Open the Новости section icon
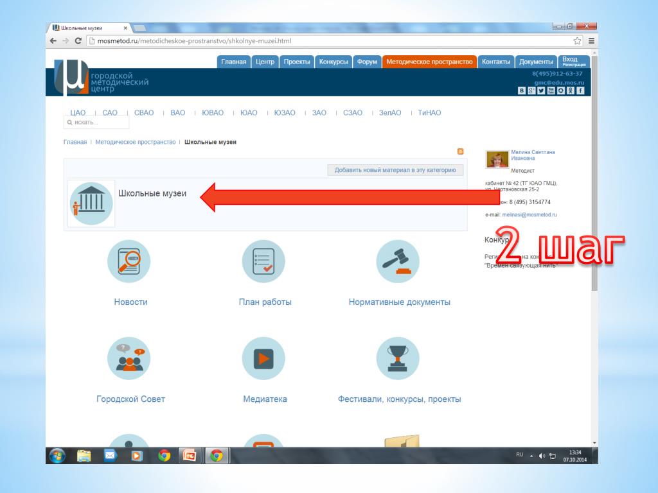This screenshot has width=658, height=493. 129,261
